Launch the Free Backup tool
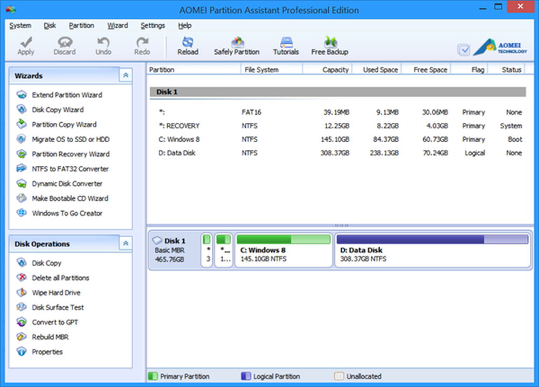 tap(329, 46)
